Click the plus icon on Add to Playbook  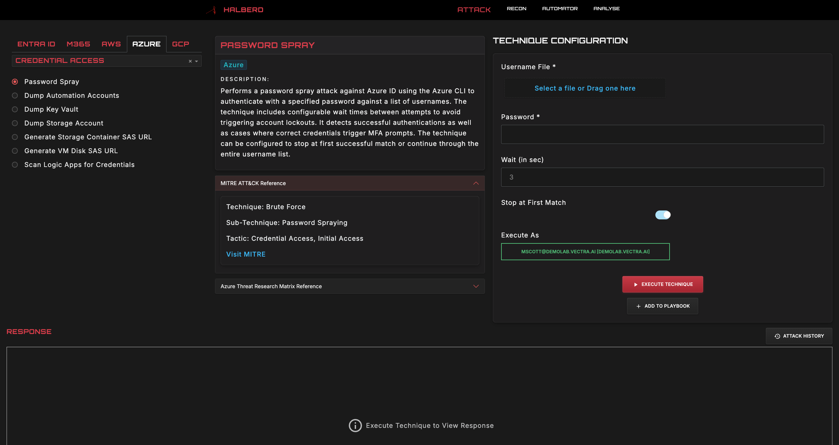coord(638,306)
